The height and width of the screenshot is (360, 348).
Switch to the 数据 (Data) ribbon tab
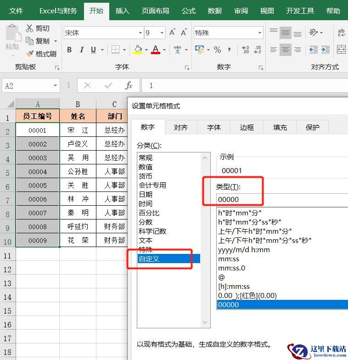pyautogui.click(x=215, y=11)
